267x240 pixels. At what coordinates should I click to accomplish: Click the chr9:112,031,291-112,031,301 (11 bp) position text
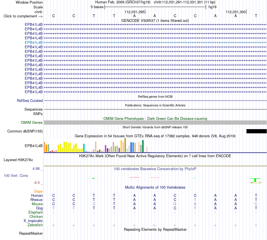point(184,2)
